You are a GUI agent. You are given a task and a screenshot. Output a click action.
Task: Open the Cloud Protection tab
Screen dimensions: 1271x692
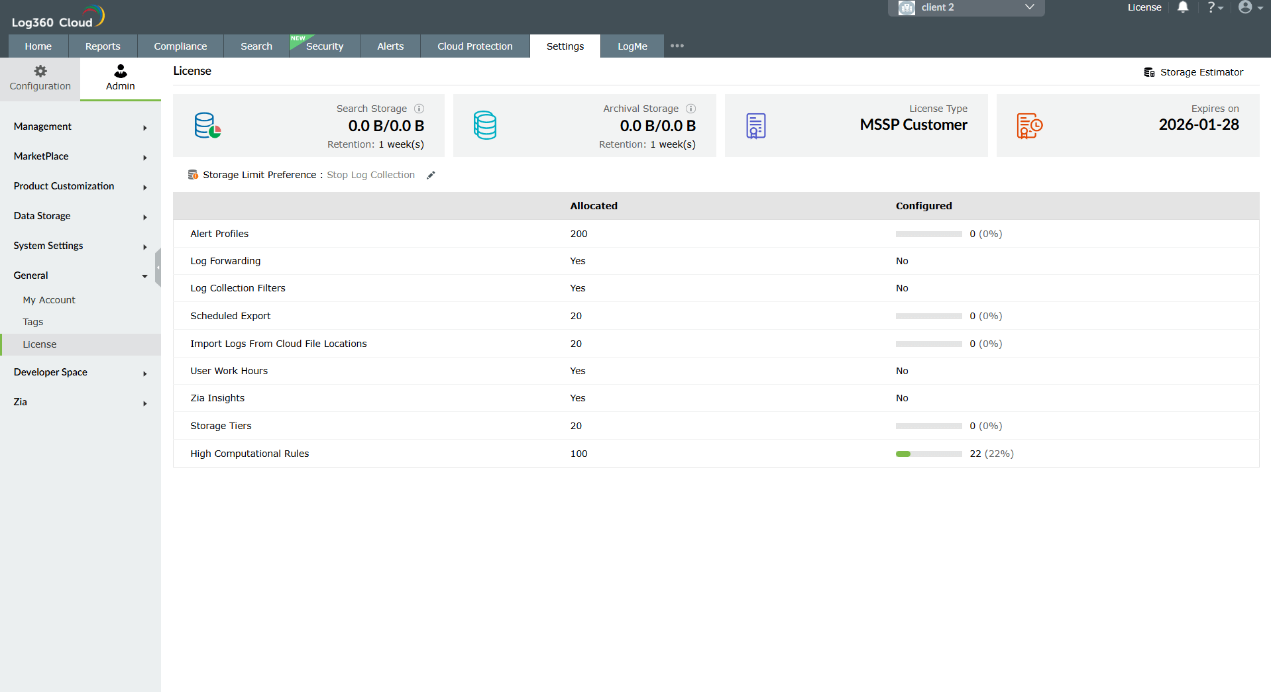click(475, 46)
